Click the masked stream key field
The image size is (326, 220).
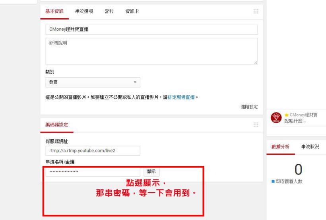pyautogui.click(x=93, y=172)
